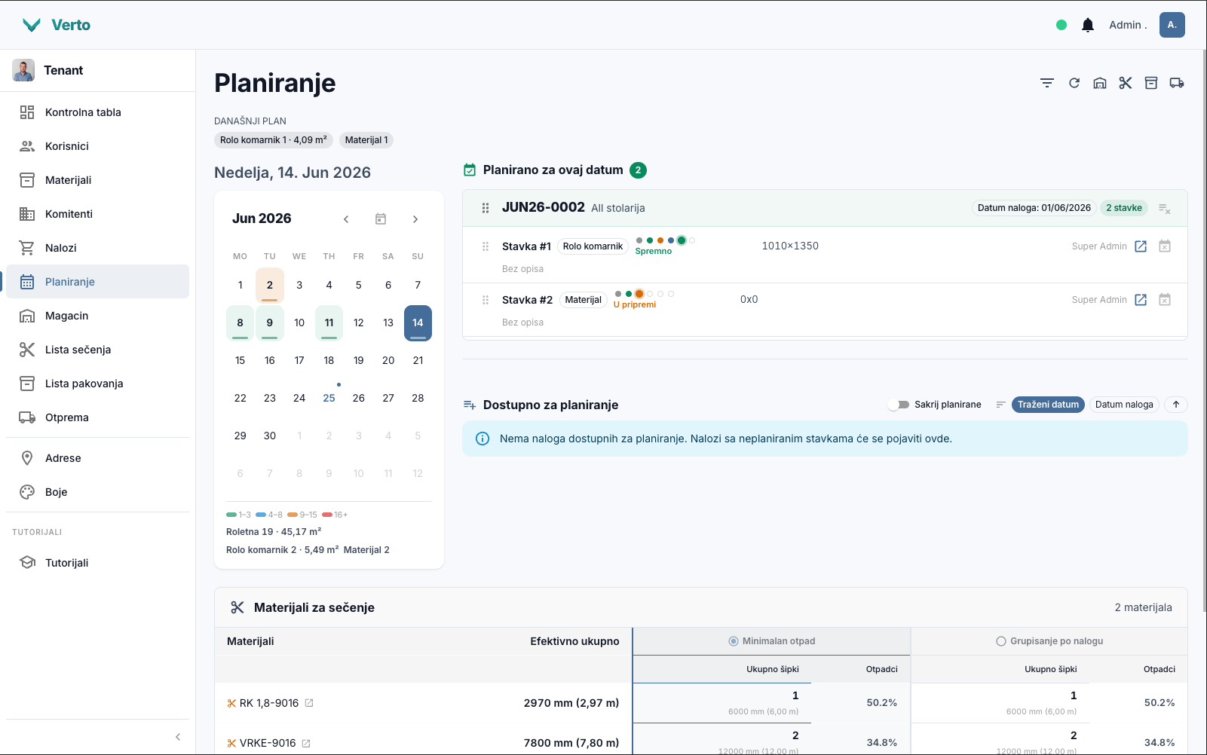Open Tutorijali in the sidebar
1207x755 pixels.
[97, 563]
